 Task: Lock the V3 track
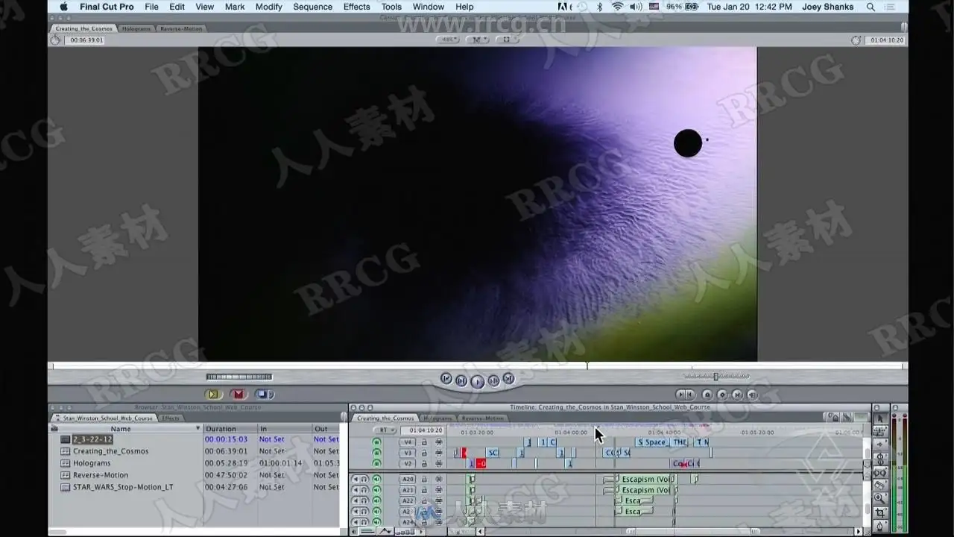424,453
